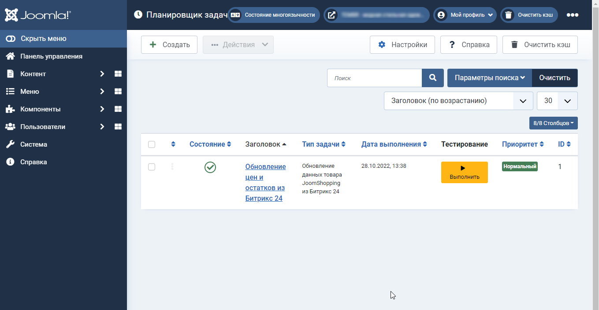Click the Создать button
The width and height of the screenshot is (599, 310).
(169, 44)
